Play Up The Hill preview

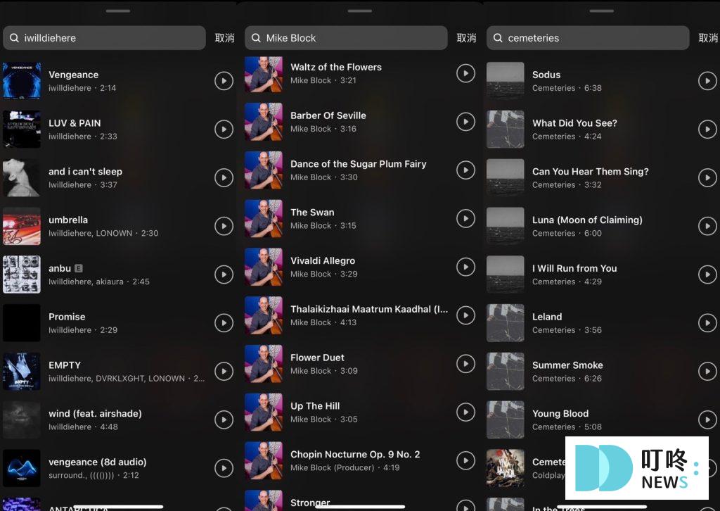coord(465,412)
